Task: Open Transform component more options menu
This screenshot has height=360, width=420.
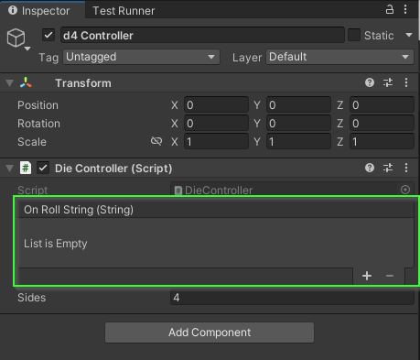Action: [x=406, y=82]
